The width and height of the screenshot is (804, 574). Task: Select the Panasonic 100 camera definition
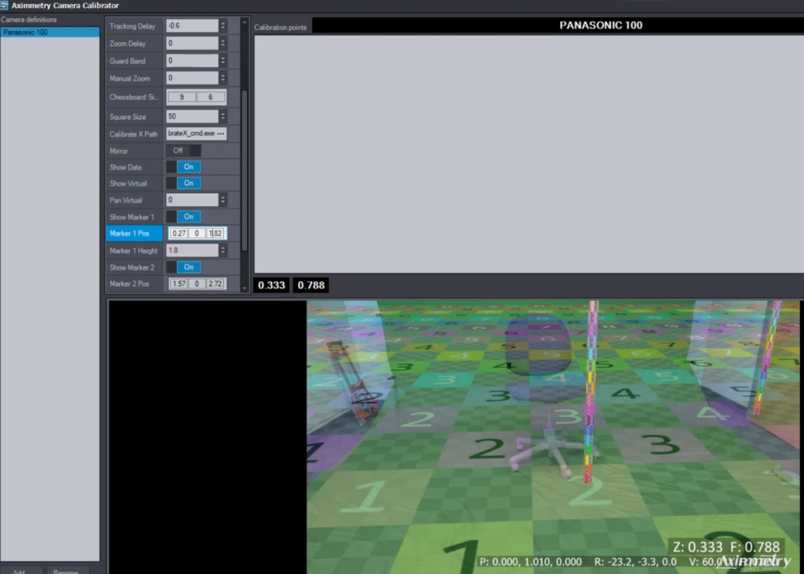coord(50,32)
